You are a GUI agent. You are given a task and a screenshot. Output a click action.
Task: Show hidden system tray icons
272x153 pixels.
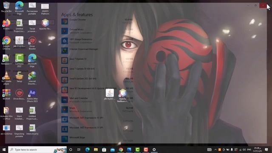point(215,150)
